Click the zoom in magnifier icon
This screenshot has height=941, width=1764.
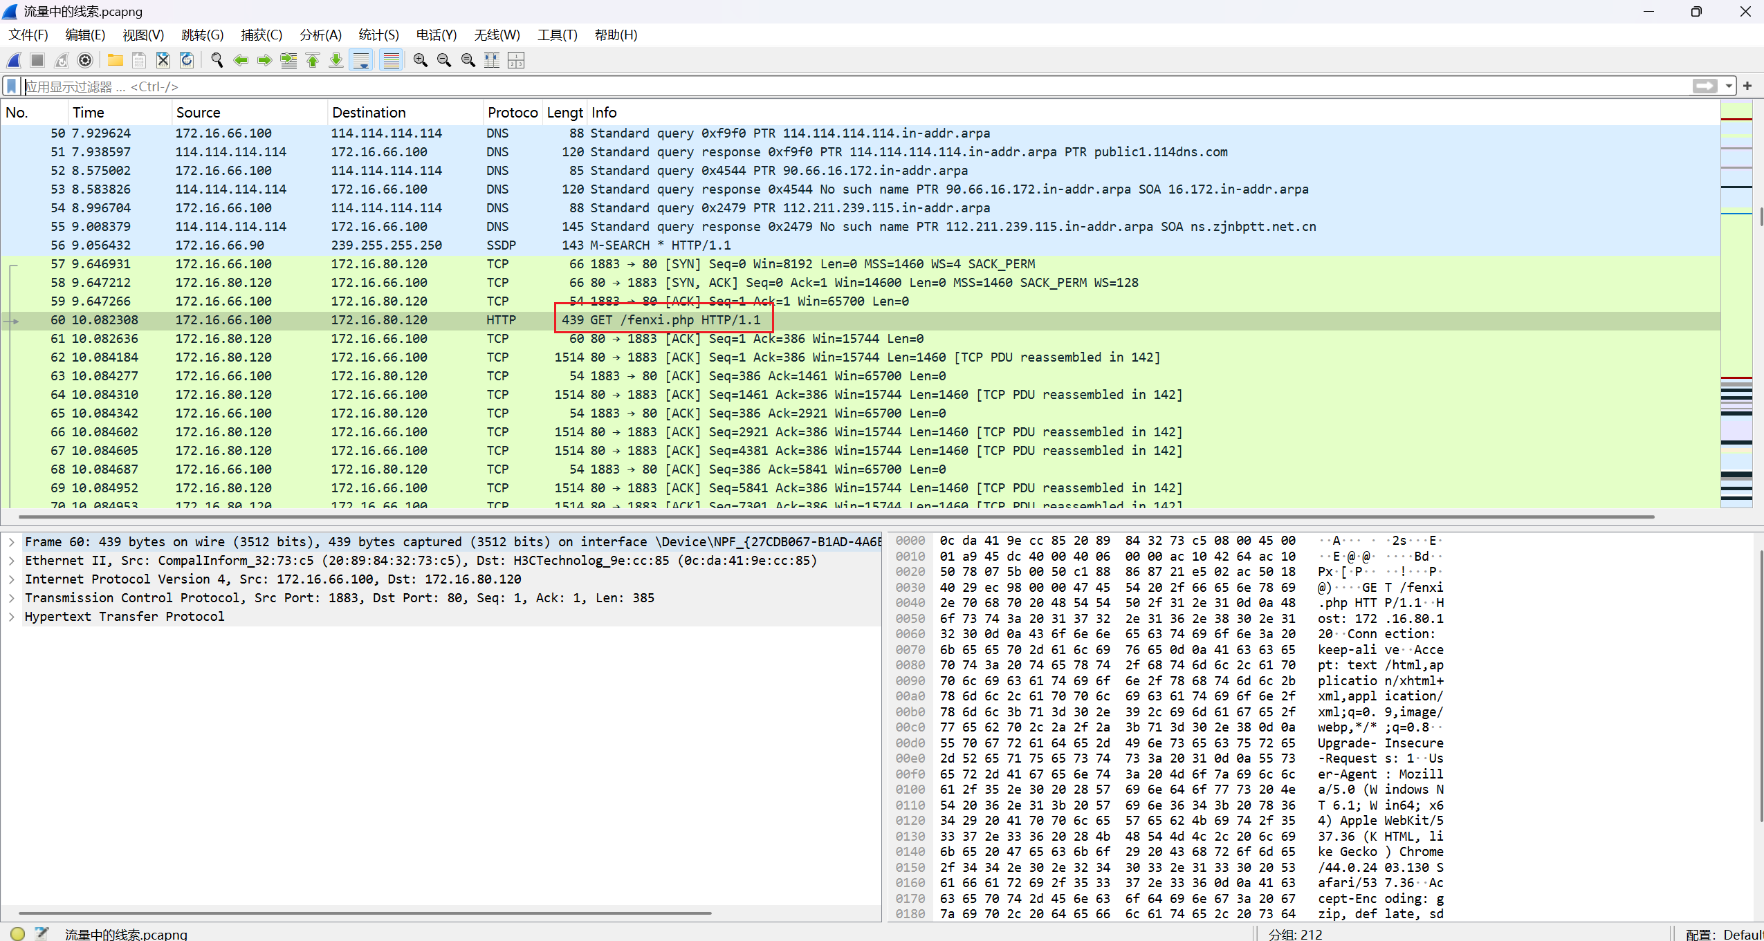click(420, 61)
